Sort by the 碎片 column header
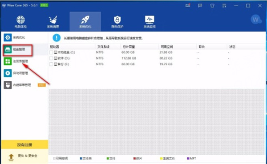This screenshot has width=267, height=164. [212, 47]
